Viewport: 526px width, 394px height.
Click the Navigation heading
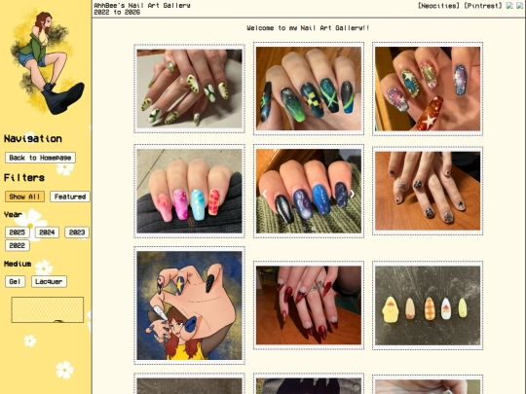tap(33, 139)
